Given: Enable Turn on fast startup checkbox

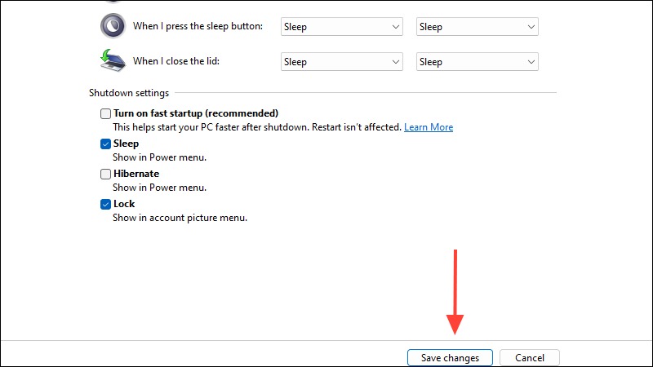Looking at the screenshot, I should [x=105, y=113].
